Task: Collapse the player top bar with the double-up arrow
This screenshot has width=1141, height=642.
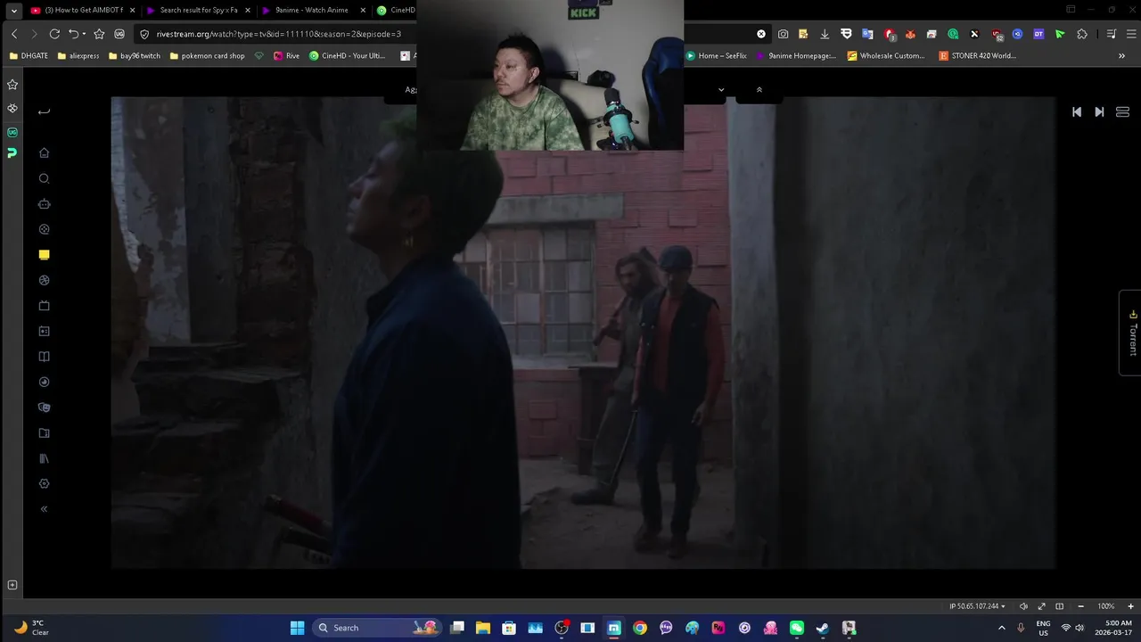Action: (759, 89)
